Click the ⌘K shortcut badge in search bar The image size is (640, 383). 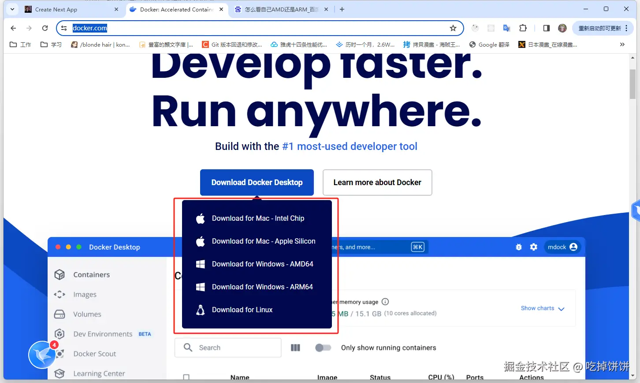[x=417, y=247]
